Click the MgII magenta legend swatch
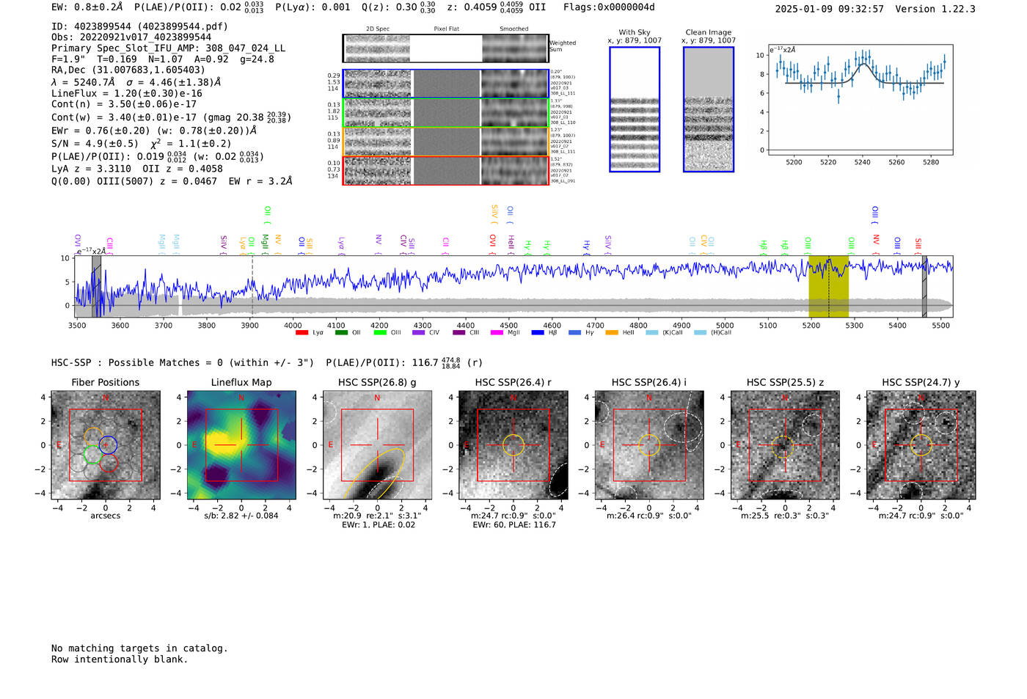1027x699 pixels. (x=497, y=332)
